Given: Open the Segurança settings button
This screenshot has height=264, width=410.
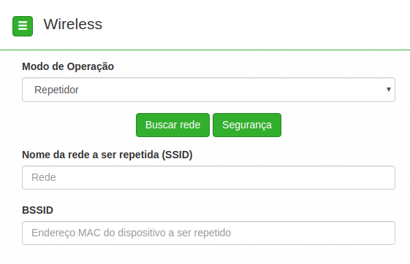Looking at the screenshot, I should click(x=247, y=125).
